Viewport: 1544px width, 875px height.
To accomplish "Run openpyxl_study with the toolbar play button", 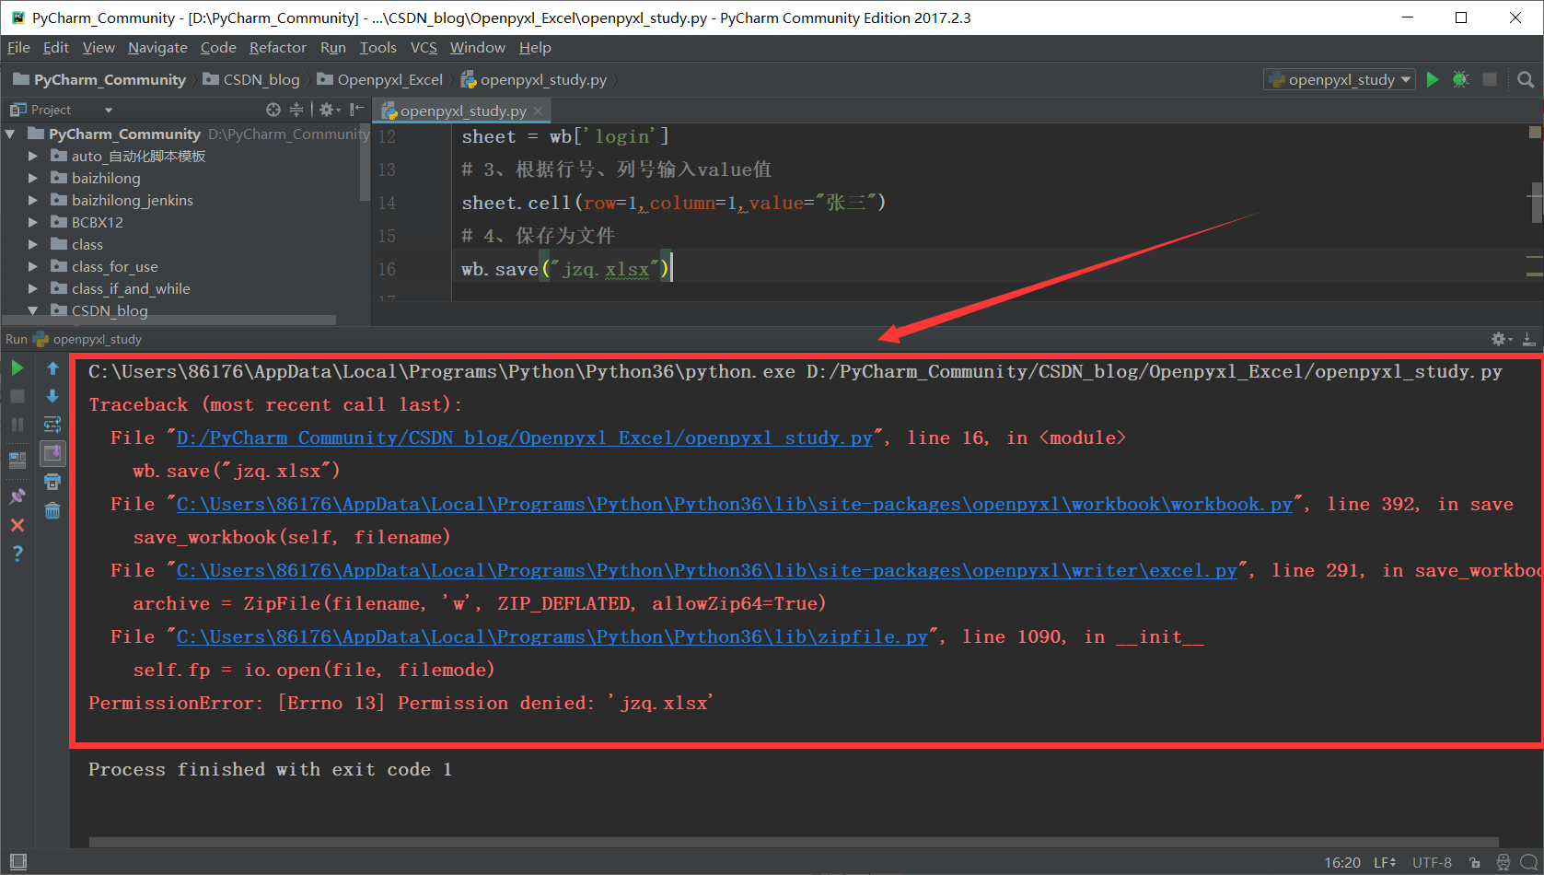I will pos(1432,79).
